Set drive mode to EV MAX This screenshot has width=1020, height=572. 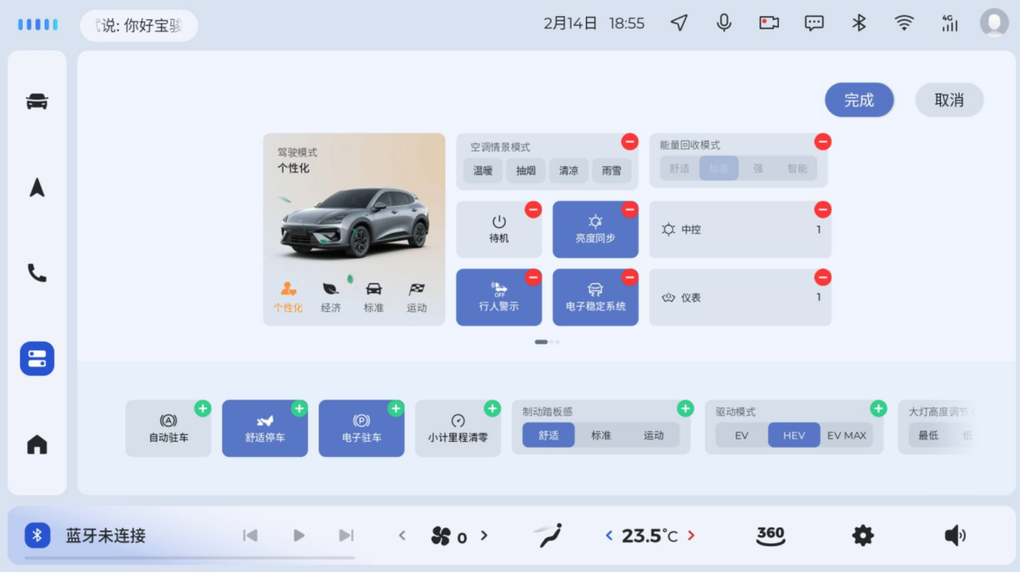point(846,435)
